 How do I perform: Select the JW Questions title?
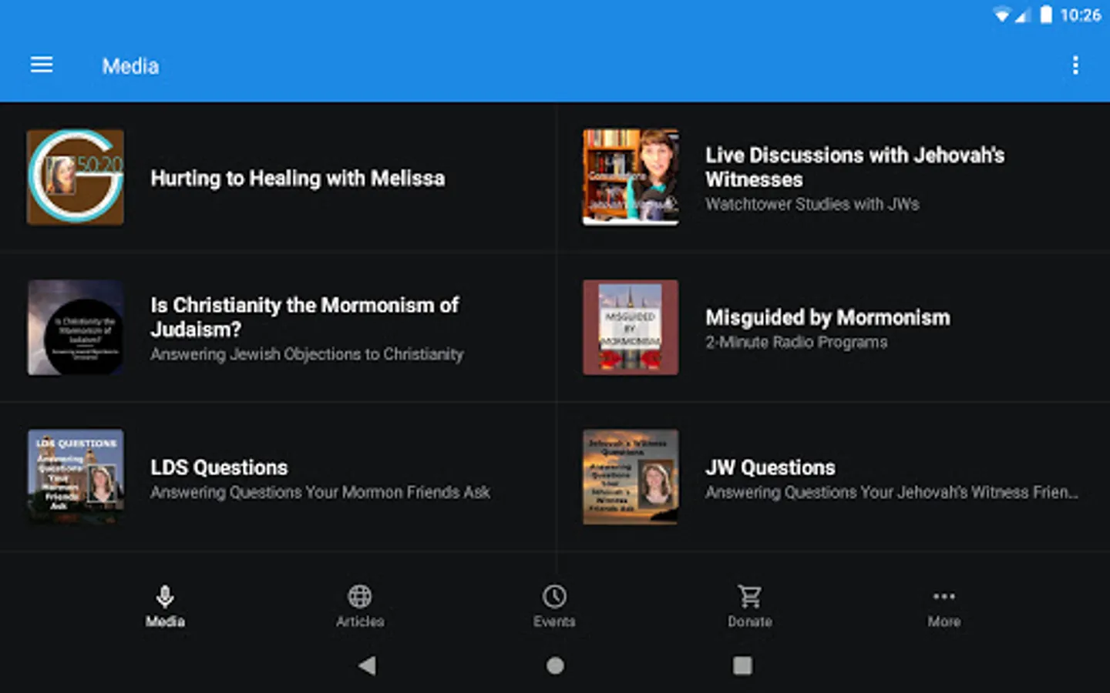(x=770, y=467)
